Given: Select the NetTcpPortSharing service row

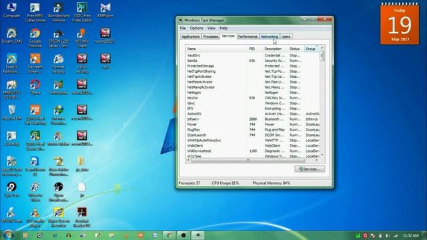Looking at the screenshot, I should point(252,71).
